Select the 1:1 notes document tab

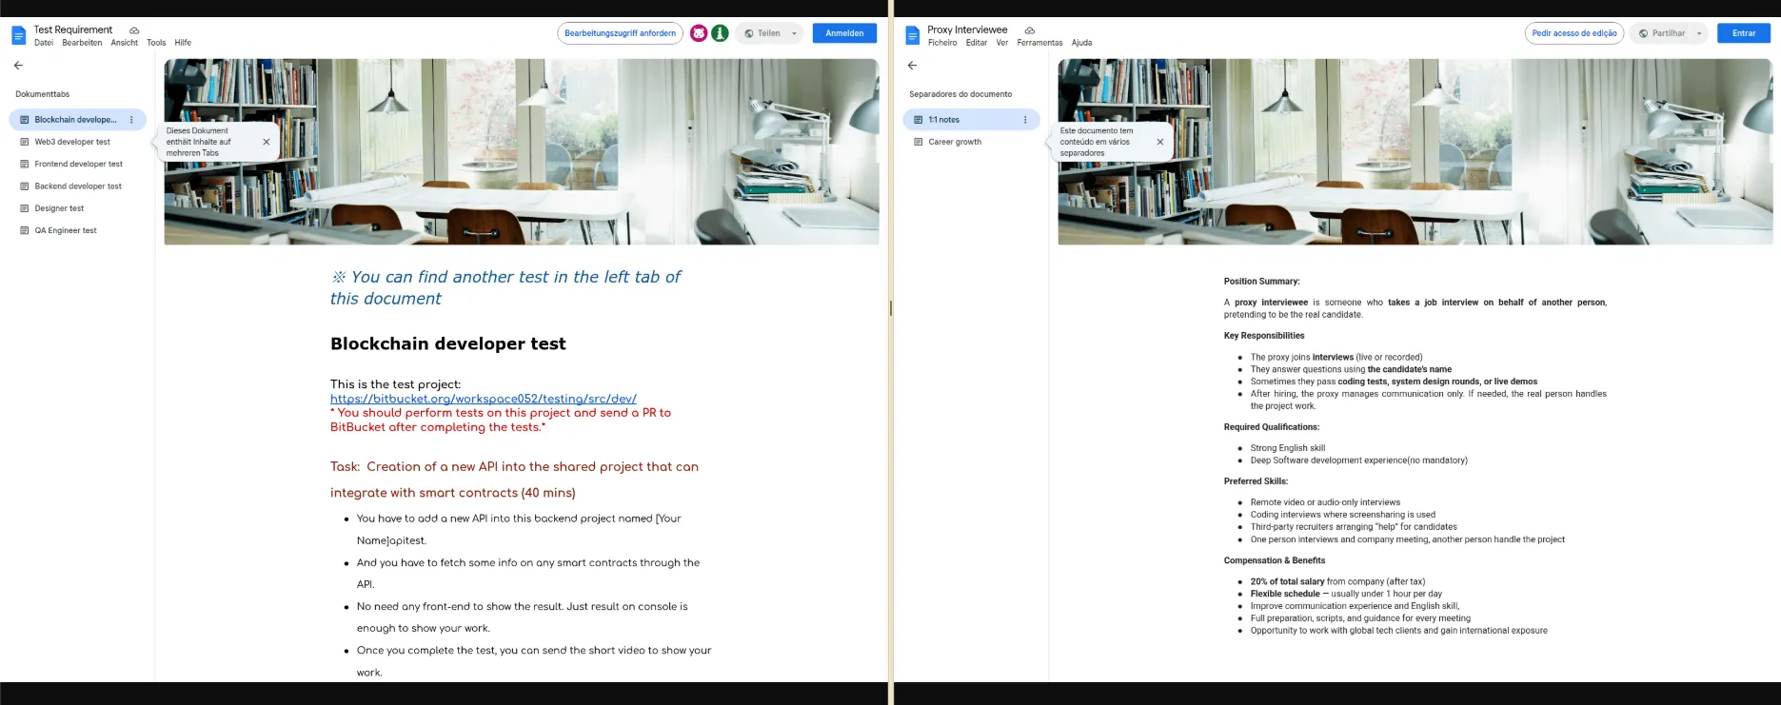(x=971, y=120)
